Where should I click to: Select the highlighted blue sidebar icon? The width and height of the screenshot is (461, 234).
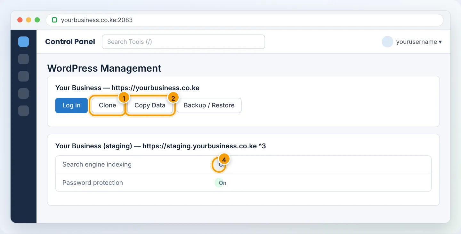click(x=23, y=42)
